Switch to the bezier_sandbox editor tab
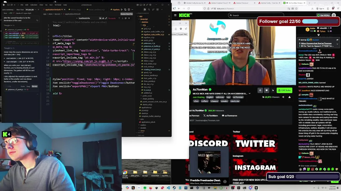Screen dimensions: 341x191 point(97,10)
